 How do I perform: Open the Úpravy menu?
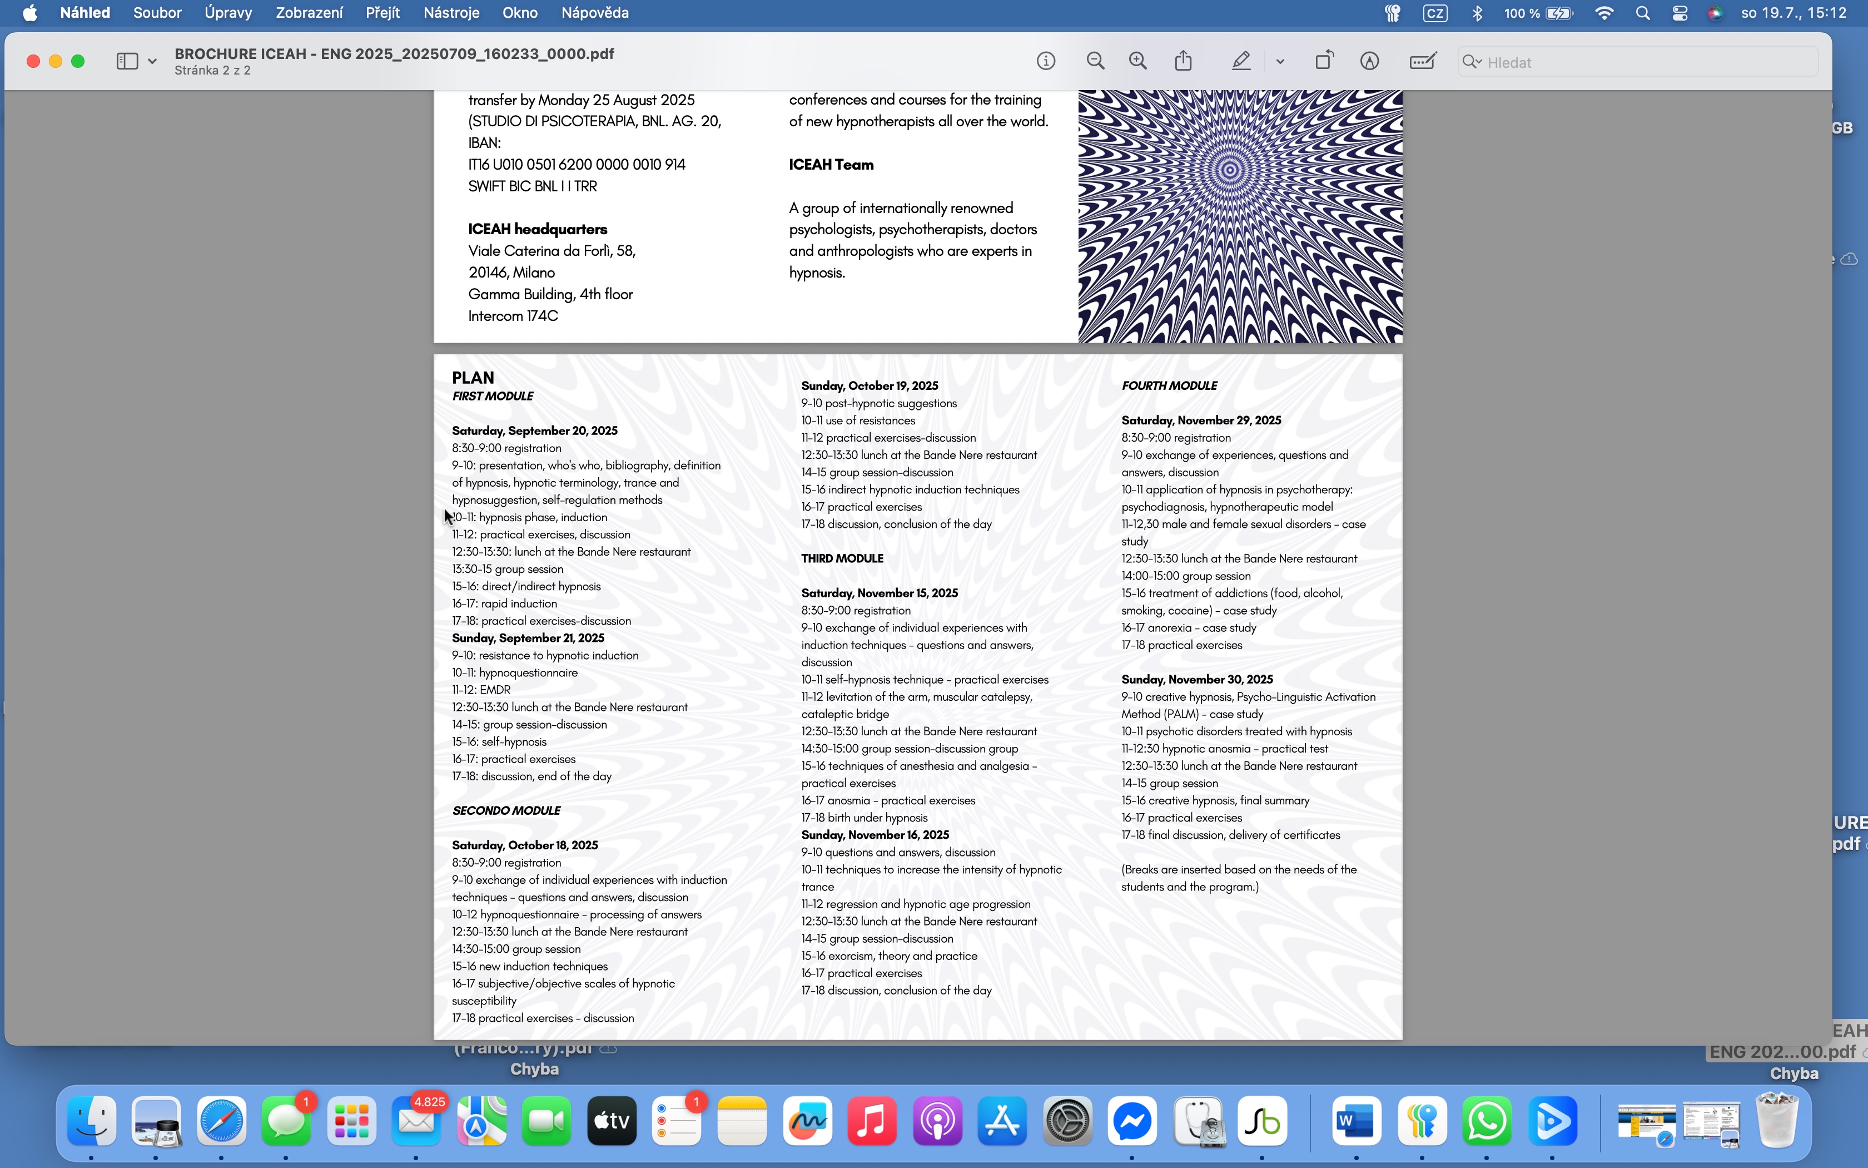click(228, 13)
